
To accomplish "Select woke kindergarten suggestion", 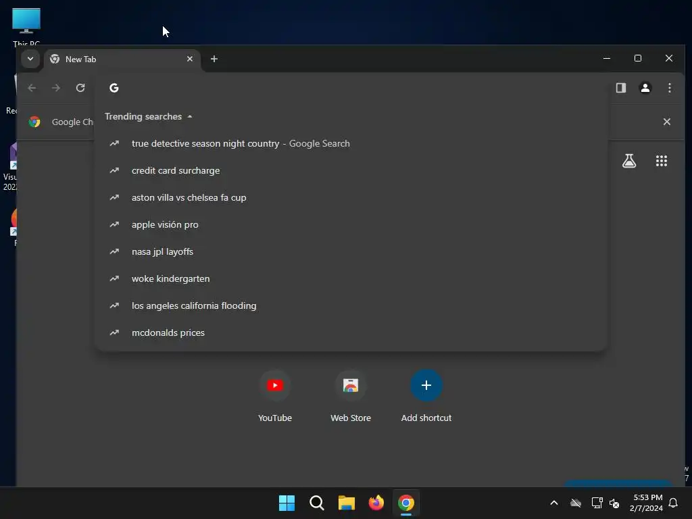I will point(351,278).
